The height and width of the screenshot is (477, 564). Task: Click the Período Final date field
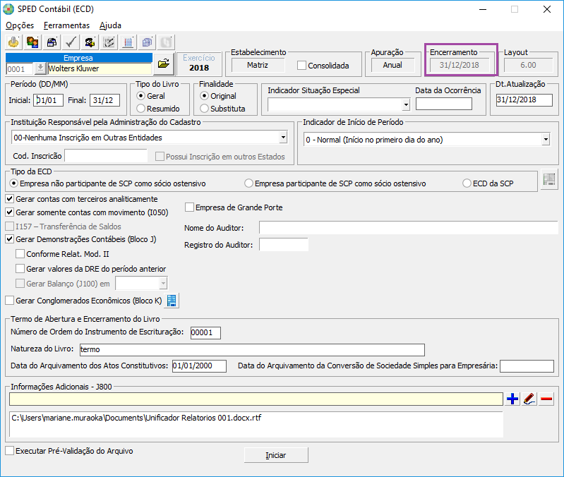(104, 100)
